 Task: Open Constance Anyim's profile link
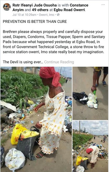(x=50, y=8)
